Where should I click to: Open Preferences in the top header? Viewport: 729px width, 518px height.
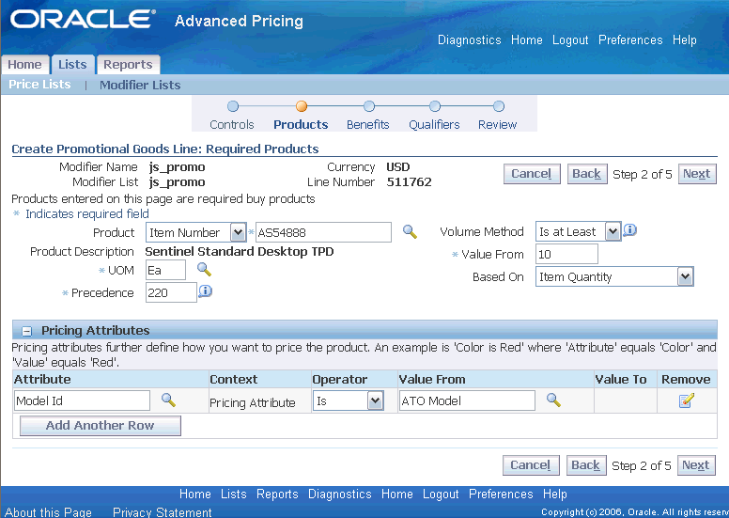[630, 40]
